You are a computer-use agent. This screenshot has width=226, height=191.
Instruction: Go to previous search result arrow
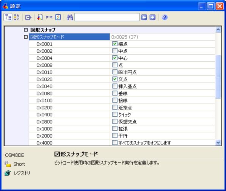point(144,17)
